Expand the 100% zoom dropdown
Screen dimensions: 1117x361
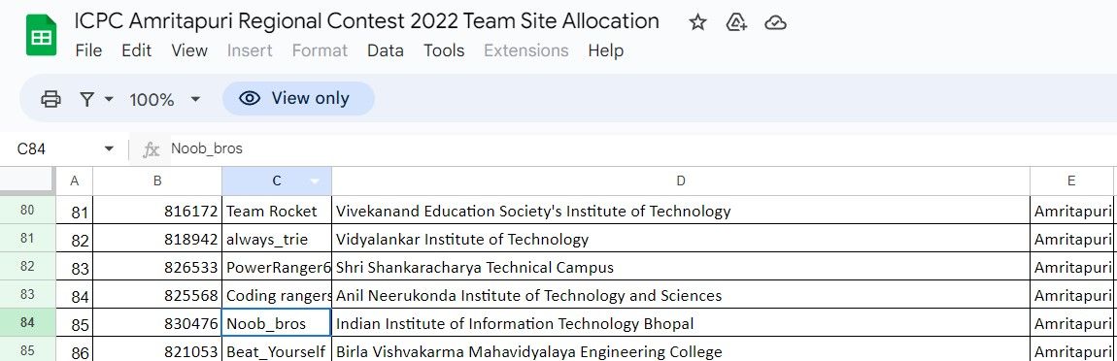pyautogui.click(x=195, y=99)
